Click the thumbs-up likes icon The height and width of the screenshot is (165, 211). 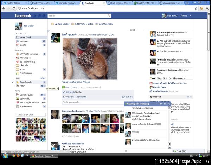(64, 92)
